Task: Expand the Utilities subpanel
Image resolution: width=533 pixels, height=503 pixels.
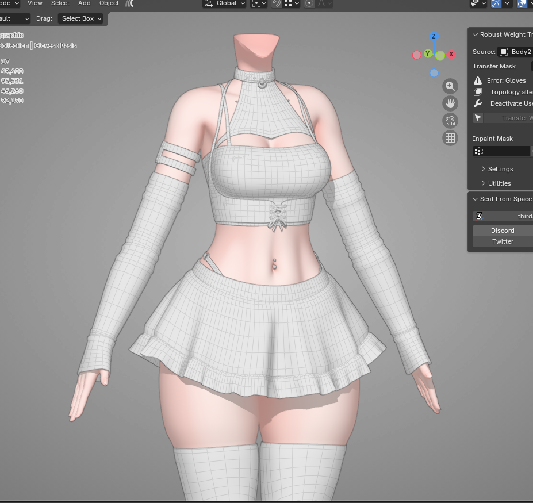Action: [x=500, y=183]
